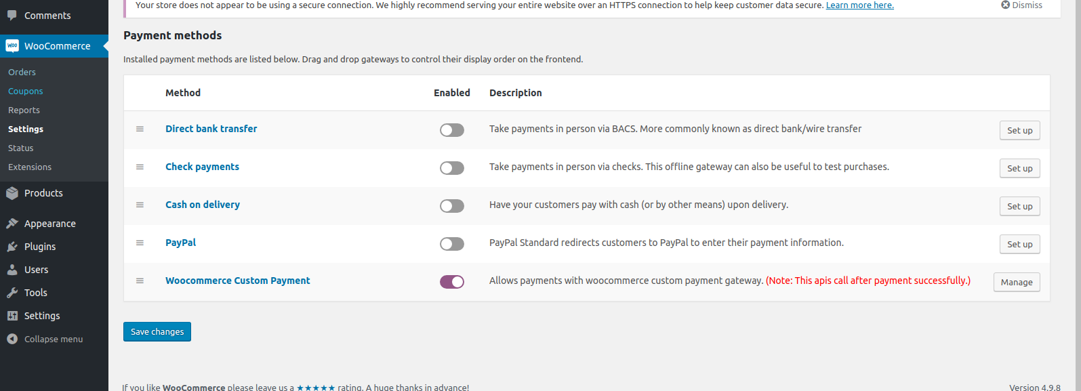Click the Save changes button

(x=157, y=331)
